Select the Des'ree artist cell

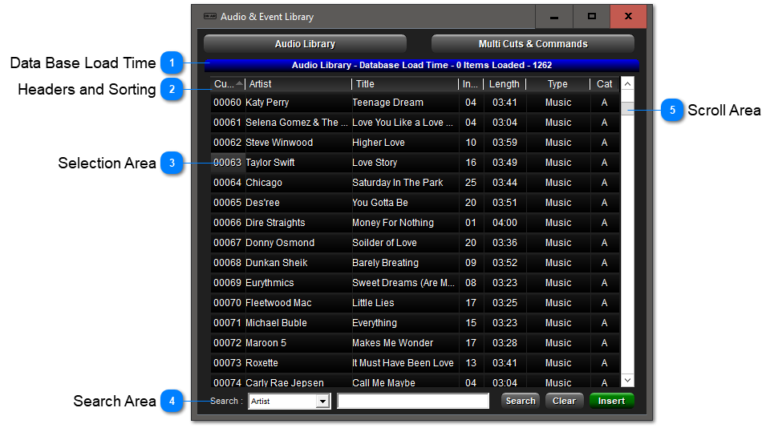(x=298, y=203)
